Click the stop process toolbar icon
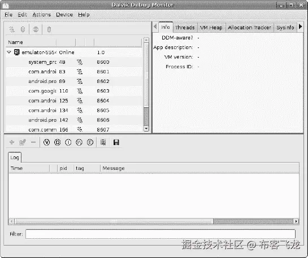This screenshot has height=258, width=308. click(x=36, y=29)
